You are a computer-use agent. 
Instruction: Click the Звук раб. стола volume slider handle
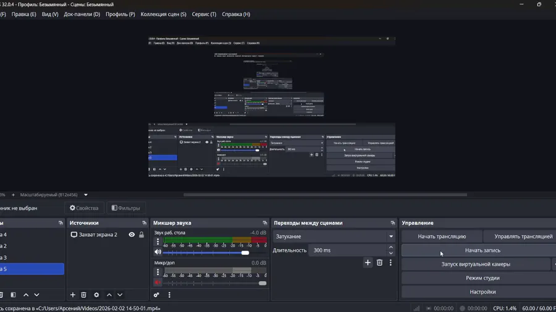click(x=245, y=253)
